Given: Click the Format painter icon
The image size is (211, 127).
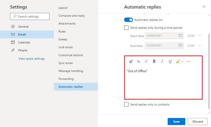Looking at the screenshot, I should click(131, 62).
